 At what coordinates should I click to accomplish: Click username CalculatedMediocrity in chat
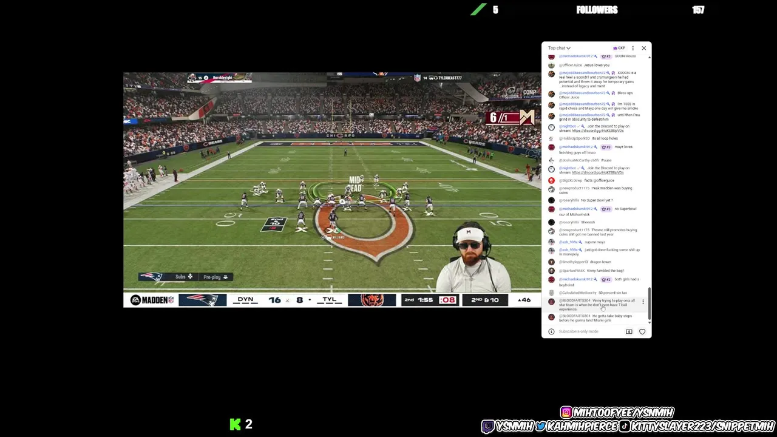[578, 293]
